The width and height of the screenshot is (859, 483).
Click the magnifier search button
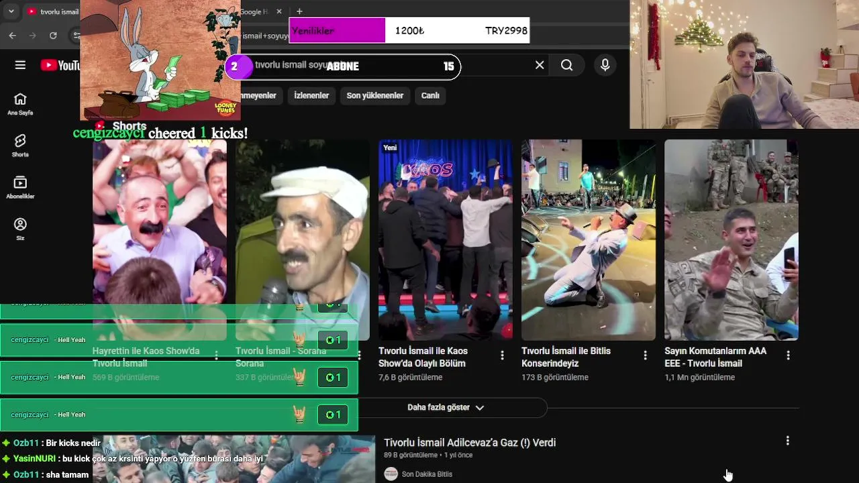point(567,65)
